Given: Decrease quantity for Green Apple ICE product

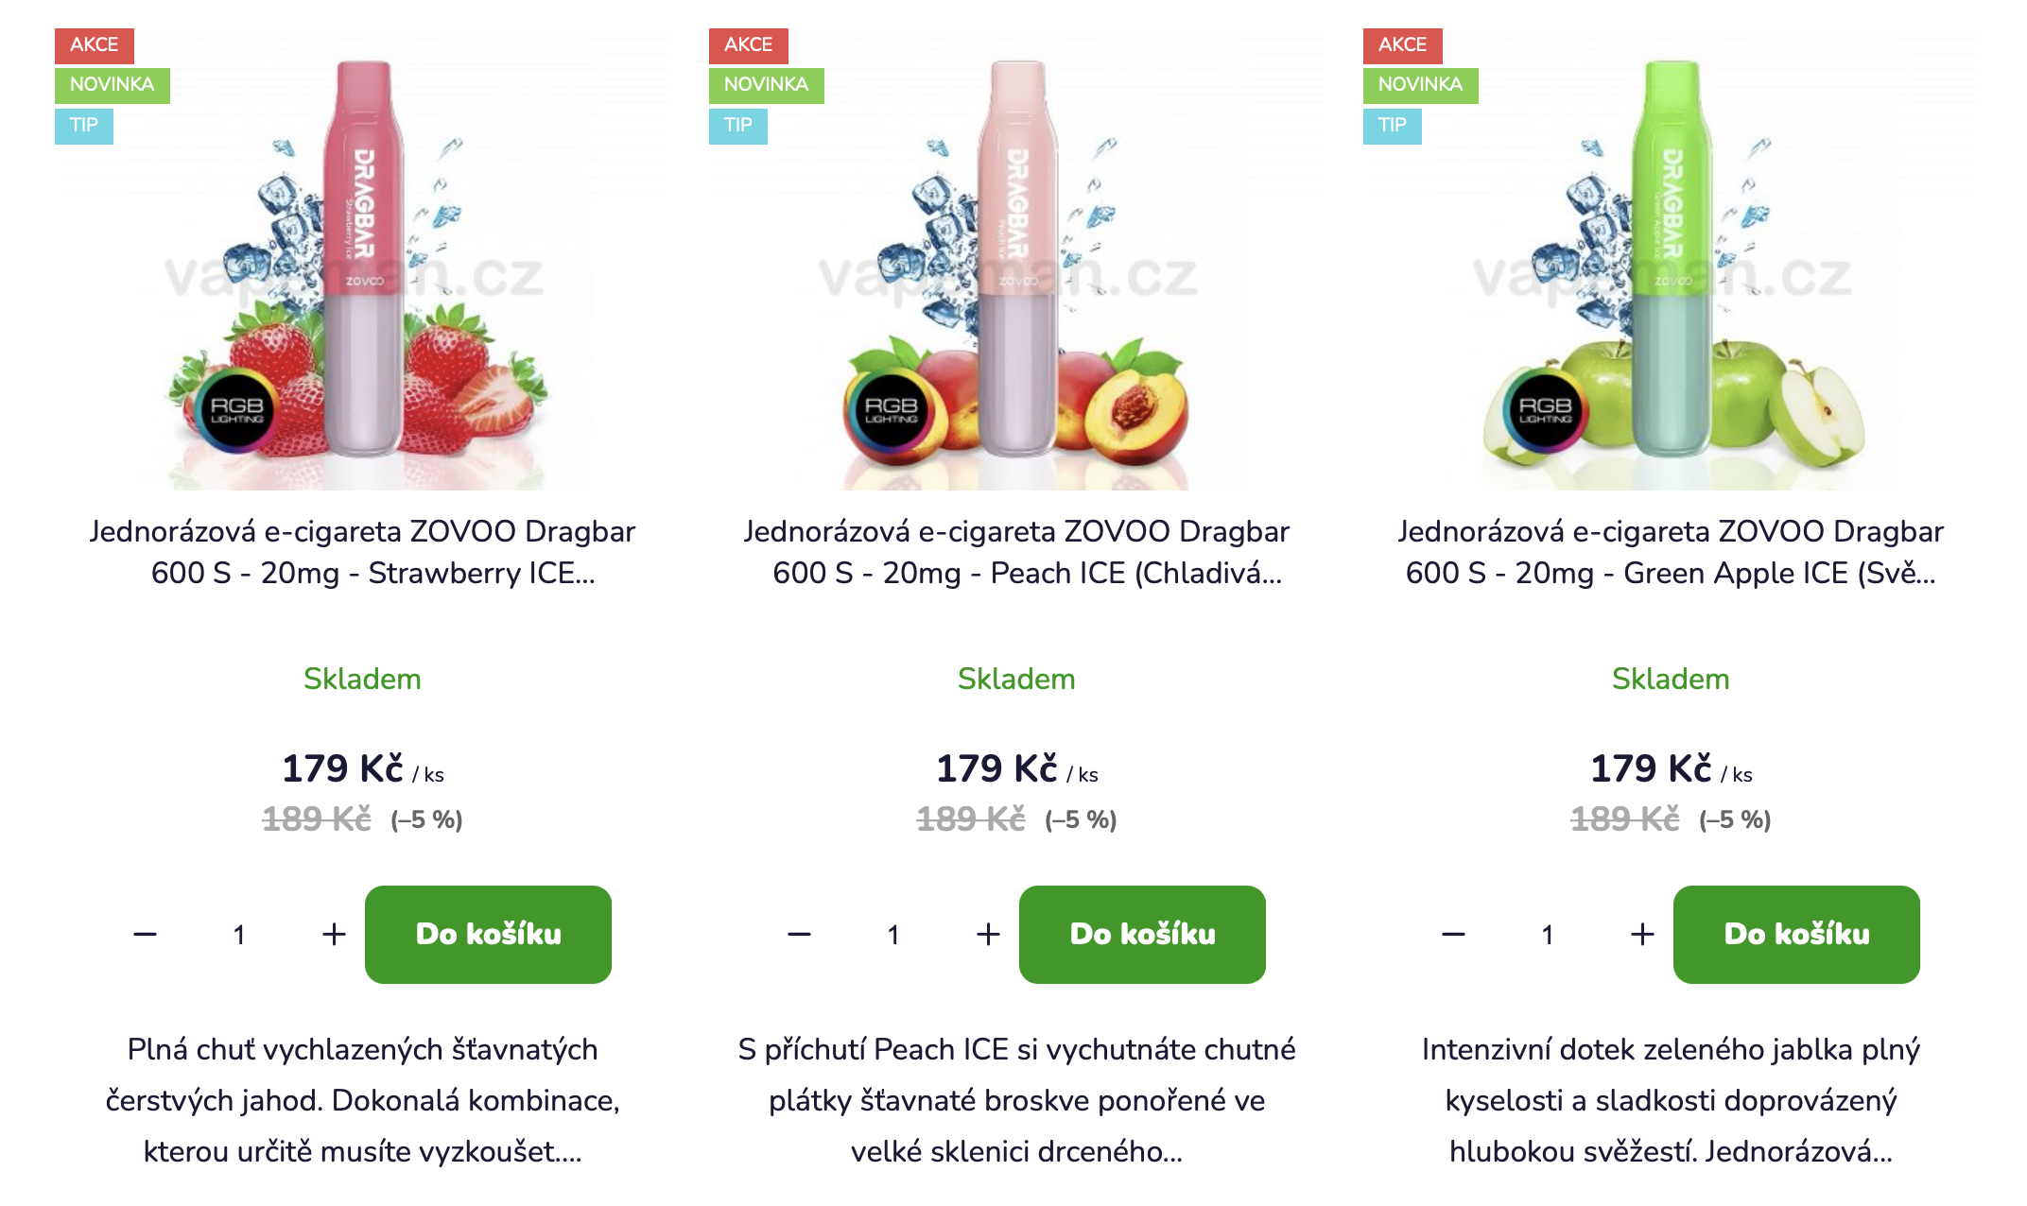Looking at the screenshot, I should (x=1453, y=935).
